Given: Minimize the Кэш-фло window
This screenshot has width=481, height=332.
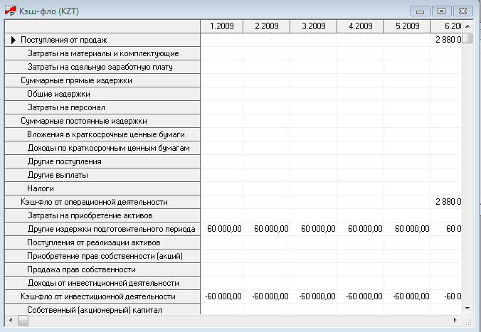Looking at the screenshot, I should click(422, 11).
